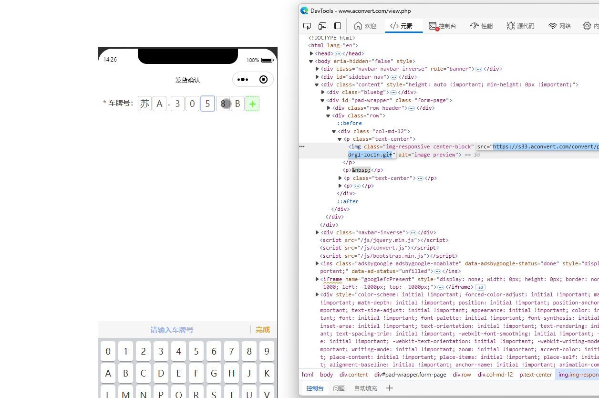599x398 pixels.
Task: Toggle device emulation mode icon
Action: tap(322, 26)
